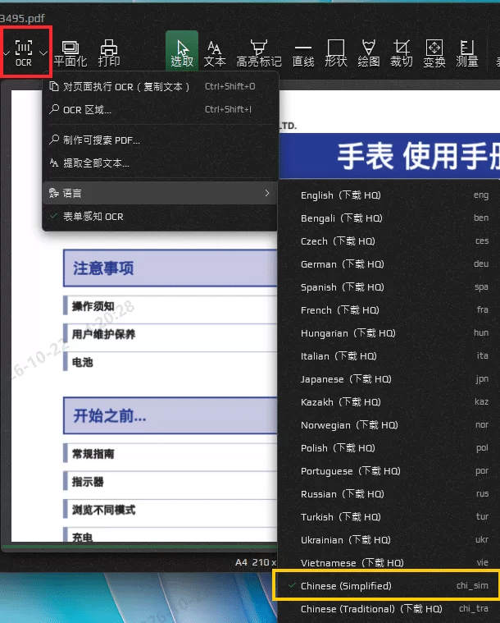Choose OCR 区域... menu entry
The image size is (500, 623).
(x=160, y=109)
